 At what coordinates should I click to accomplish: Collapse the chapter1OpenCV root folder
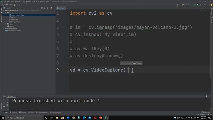pos(4,10)
